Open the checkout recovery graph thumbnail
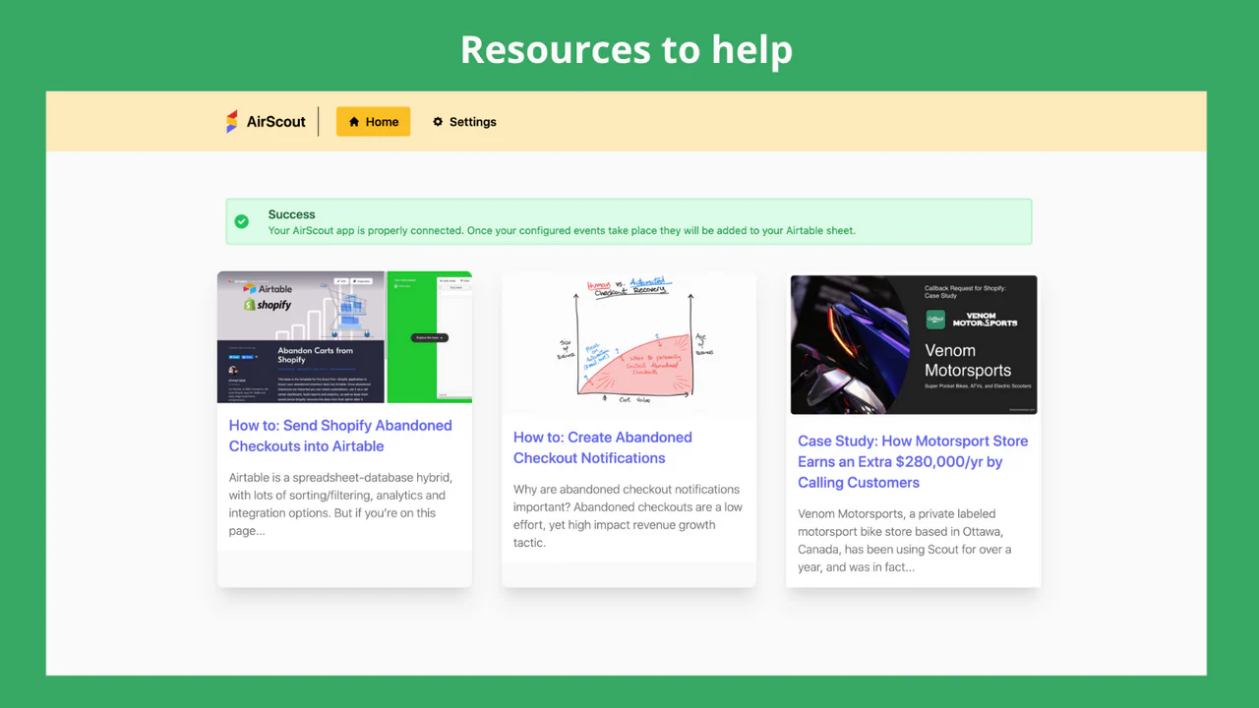The image size is (1259, 708). [629, 343]
